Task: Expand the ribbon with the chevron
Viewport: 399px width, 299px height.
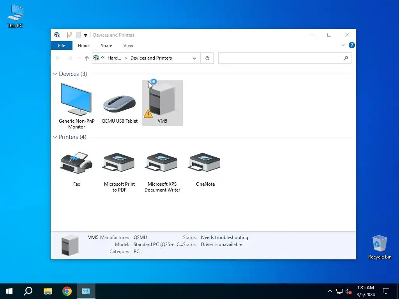Action: pyautogui.click(x=343, y=45)
